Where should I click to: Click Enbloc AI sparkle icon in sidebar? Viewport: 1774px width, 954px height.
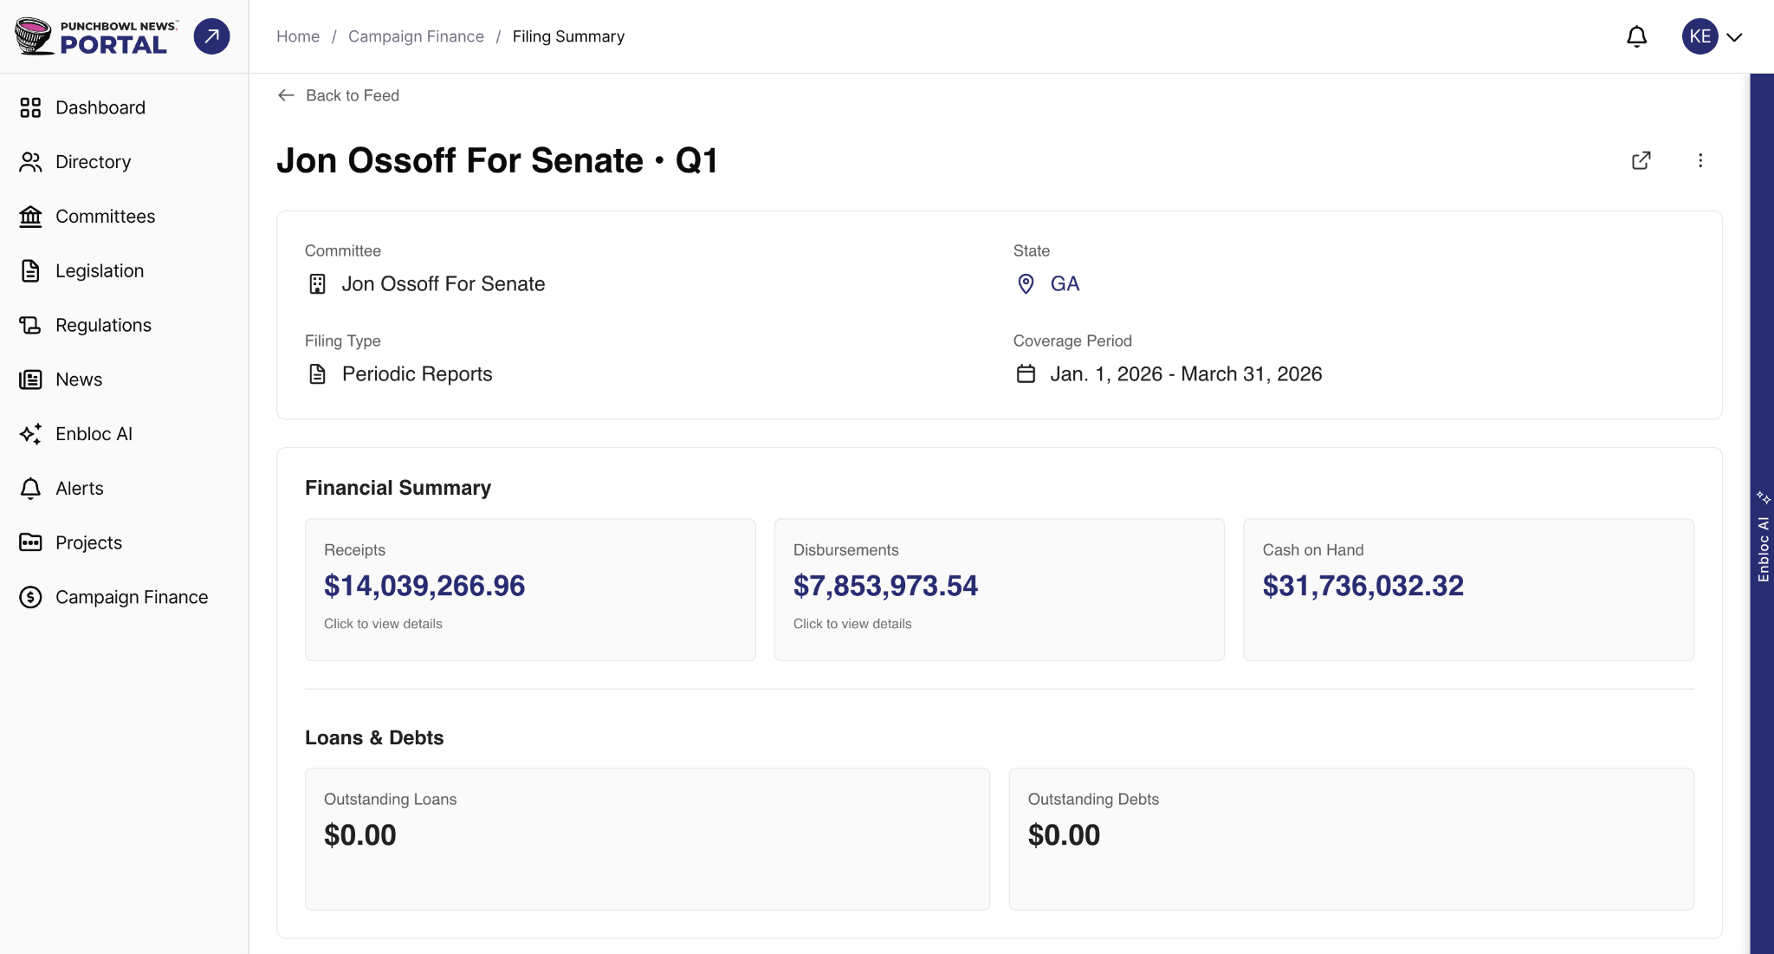pos(30,434)
